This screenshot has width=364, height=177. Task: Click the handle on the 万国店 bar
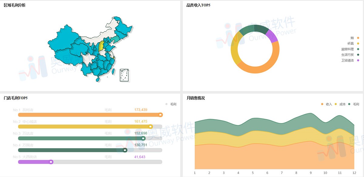[x=125, y=150]
